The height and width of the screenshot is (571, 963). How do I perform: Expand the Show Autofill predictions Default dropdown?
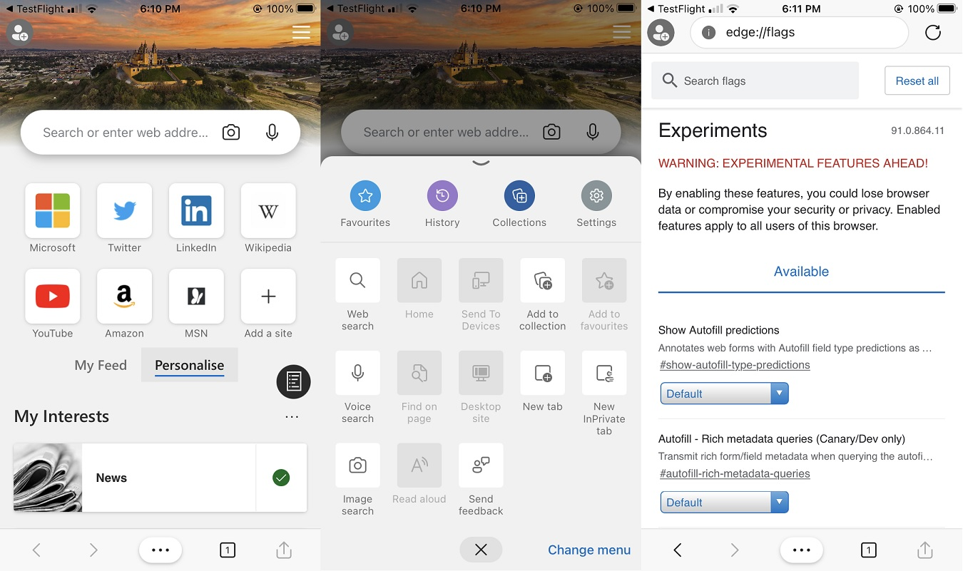pos(725,393)
